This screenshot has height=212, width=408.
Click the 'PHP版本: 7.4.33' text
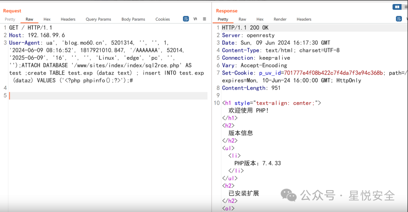pyautogui.click(x=258, y=163)
